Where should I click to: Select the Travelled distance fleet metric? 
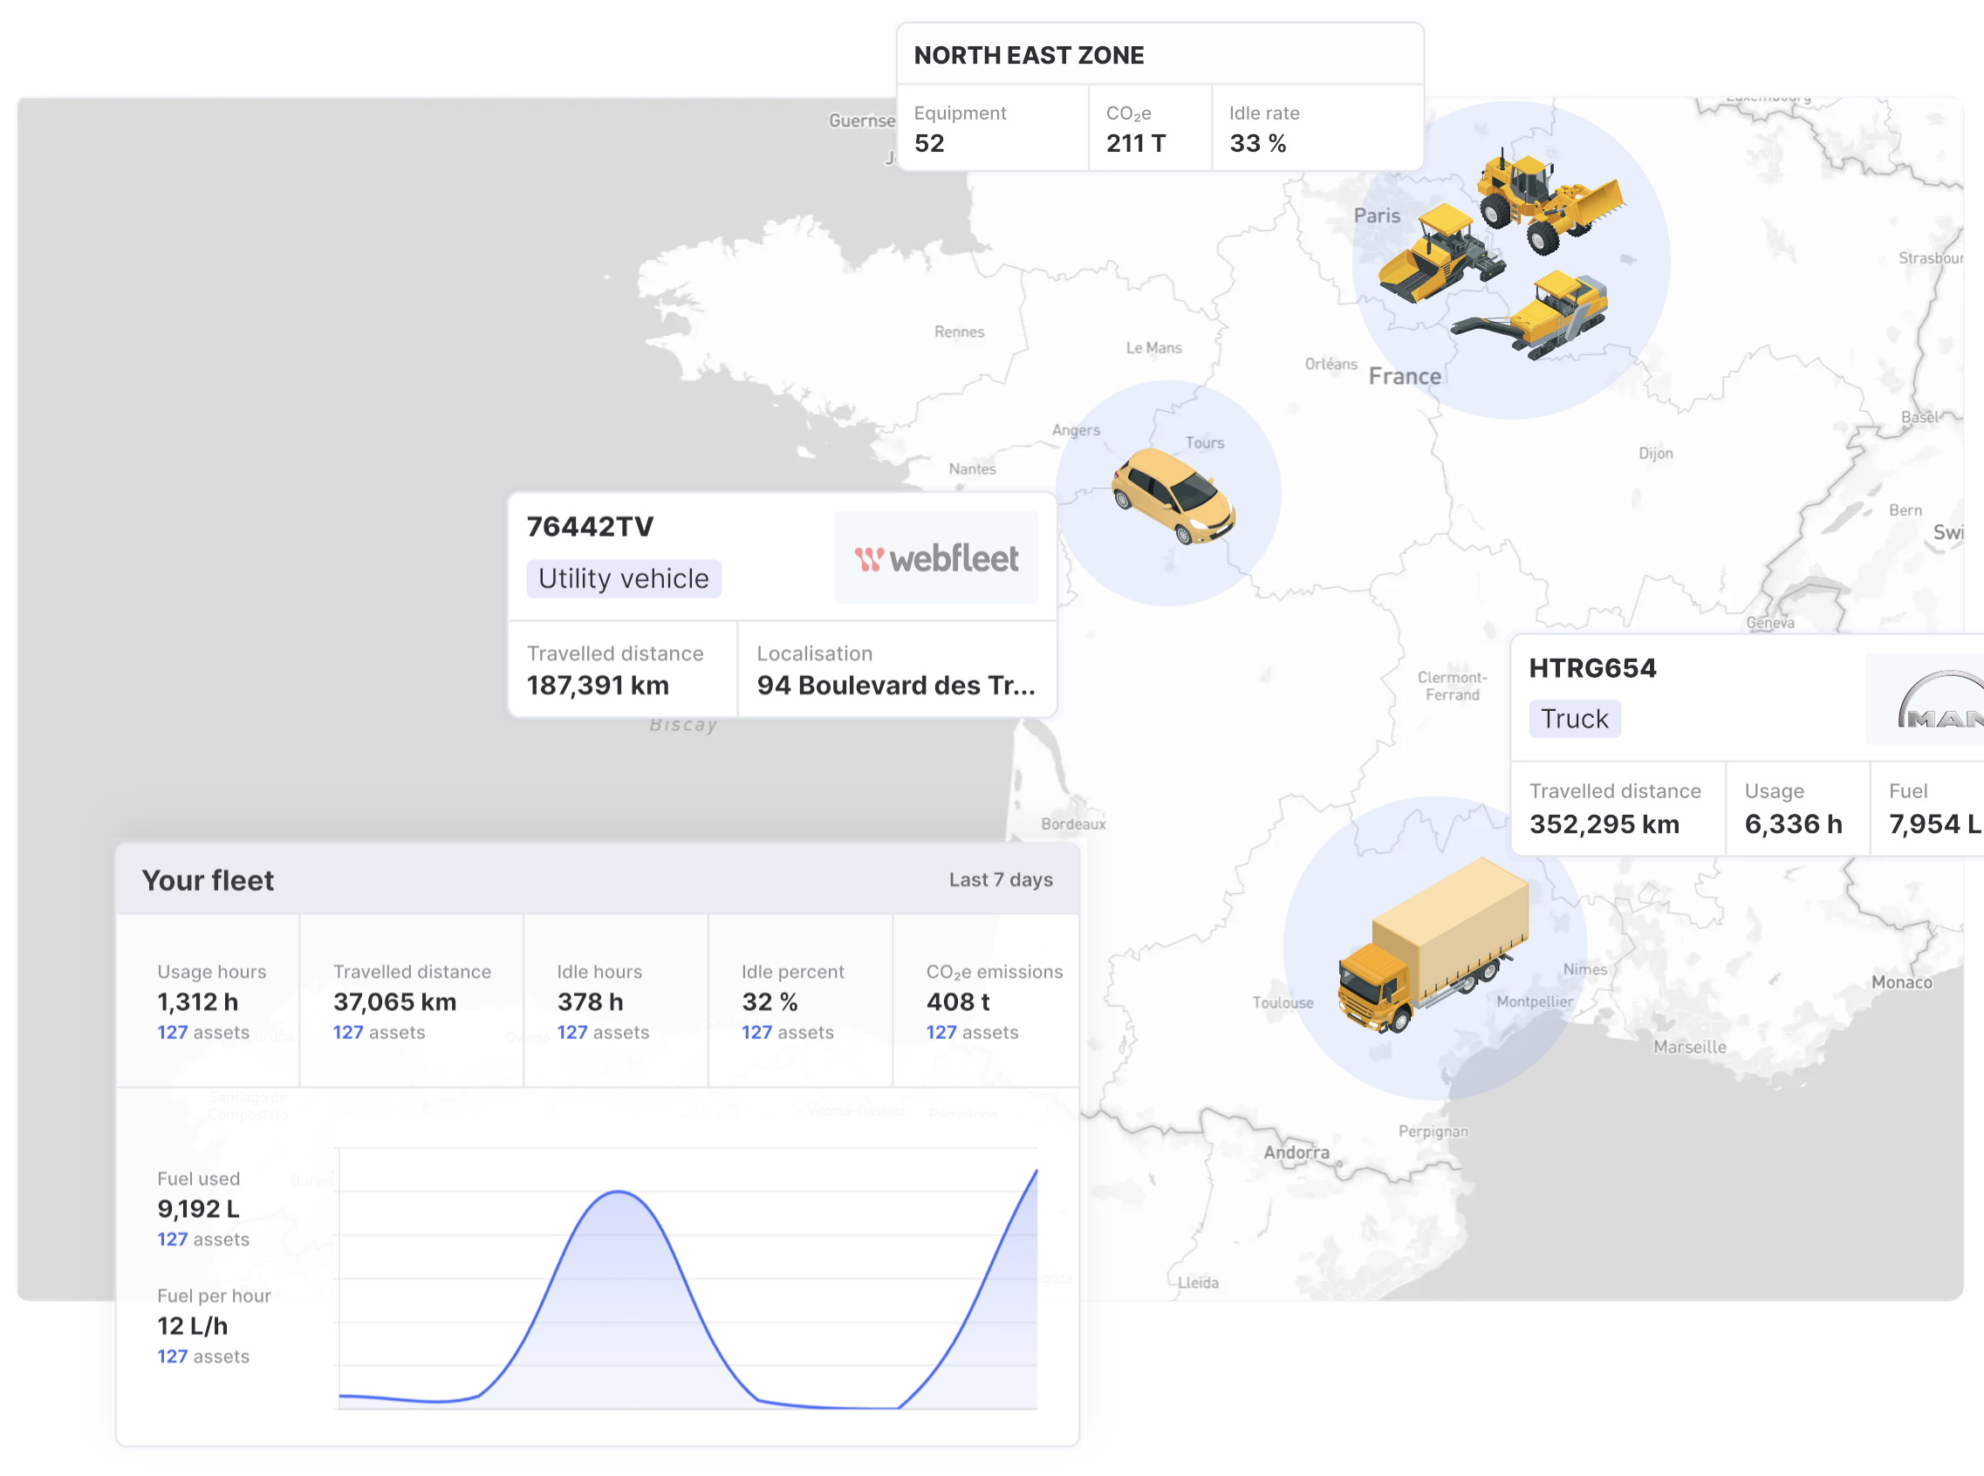pyautogui.click(x=411, y=1001)
